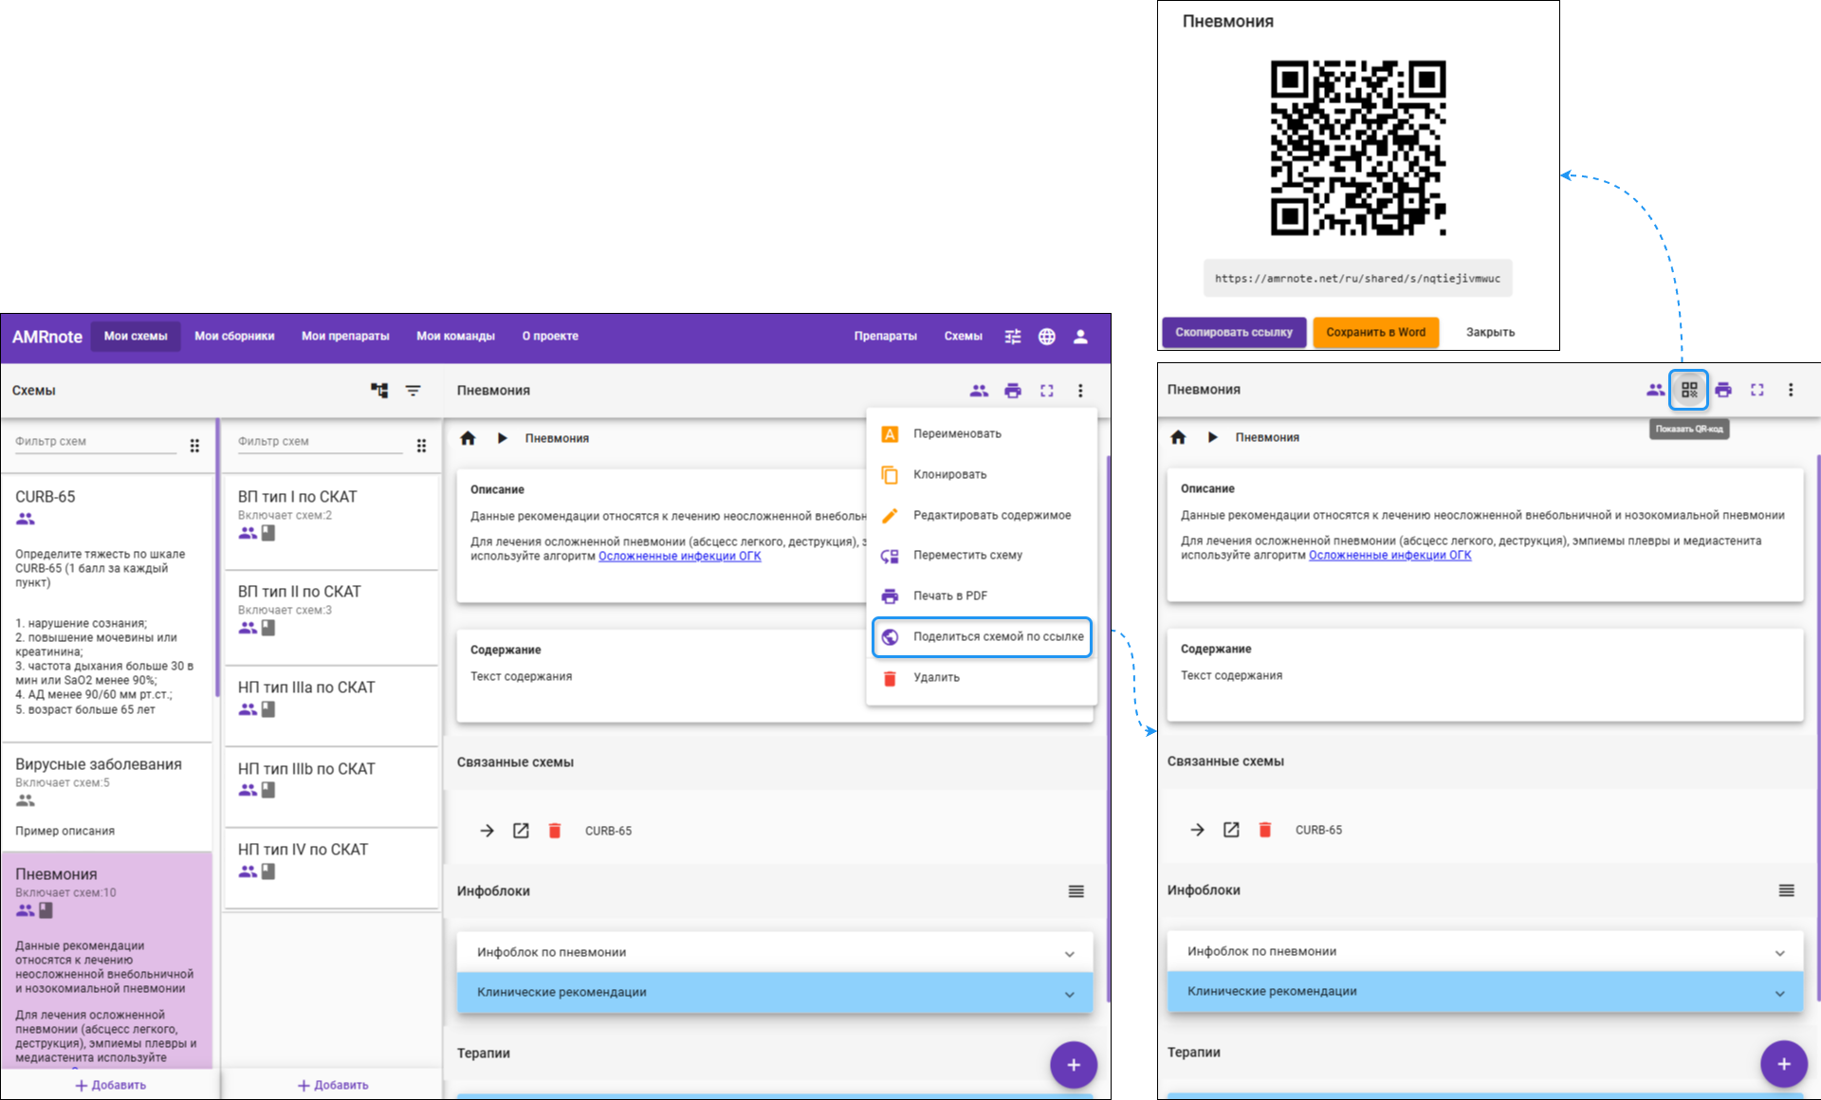Select Переименовать in context menu
This screenshot has width=1821, height=1100.
point(982,433)
